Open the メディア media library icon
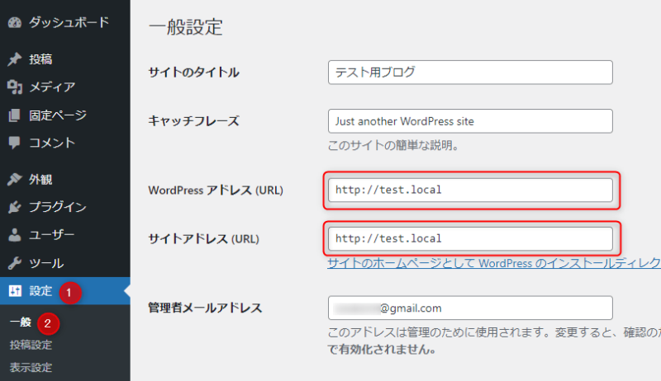This screenshot has height=381, width=661. click(x=14, y=87)
